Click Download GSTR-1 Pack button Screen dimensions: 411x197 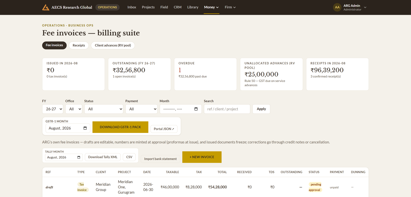click(120, 127)
